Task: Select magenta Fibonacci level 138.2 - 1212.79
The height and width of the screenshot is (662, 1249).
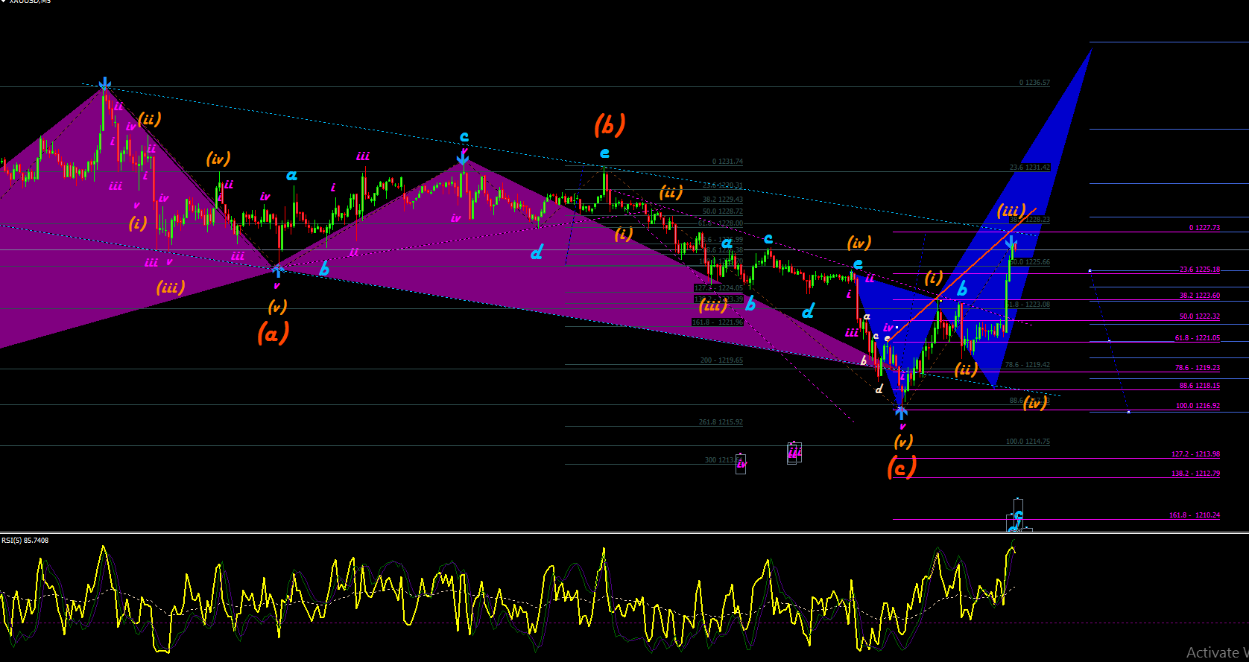Action: click(1195, 474)
